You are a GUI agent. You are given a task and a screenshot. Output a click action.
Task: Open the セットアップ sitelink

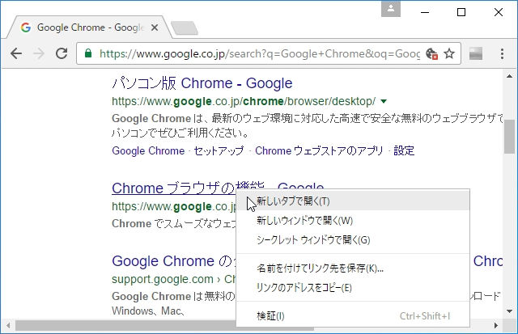point(219,151)
